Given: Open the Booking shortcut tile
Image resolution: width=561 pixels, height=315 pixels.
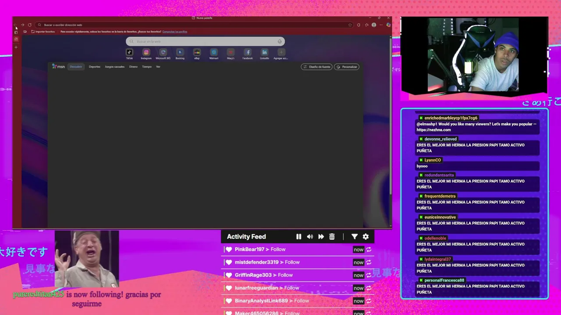Looking at the screenshot, I should click(x=180, y=54).
